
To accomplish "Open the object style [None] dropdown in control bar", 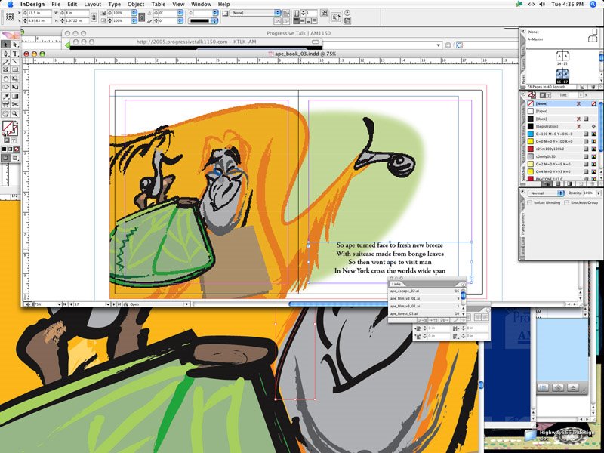I will point(256,13).
